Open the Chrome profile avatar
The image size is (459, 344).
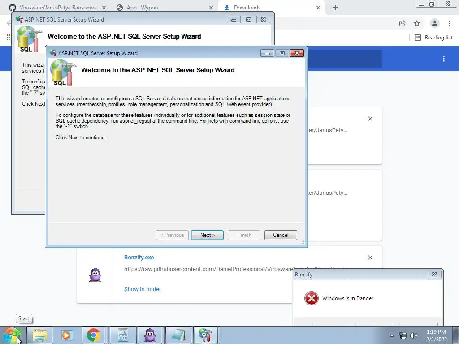click(435, 23)
